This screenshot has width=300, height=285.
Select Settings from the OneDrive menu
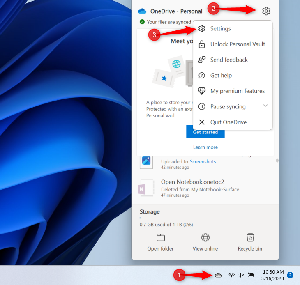[x=220, y=29]
